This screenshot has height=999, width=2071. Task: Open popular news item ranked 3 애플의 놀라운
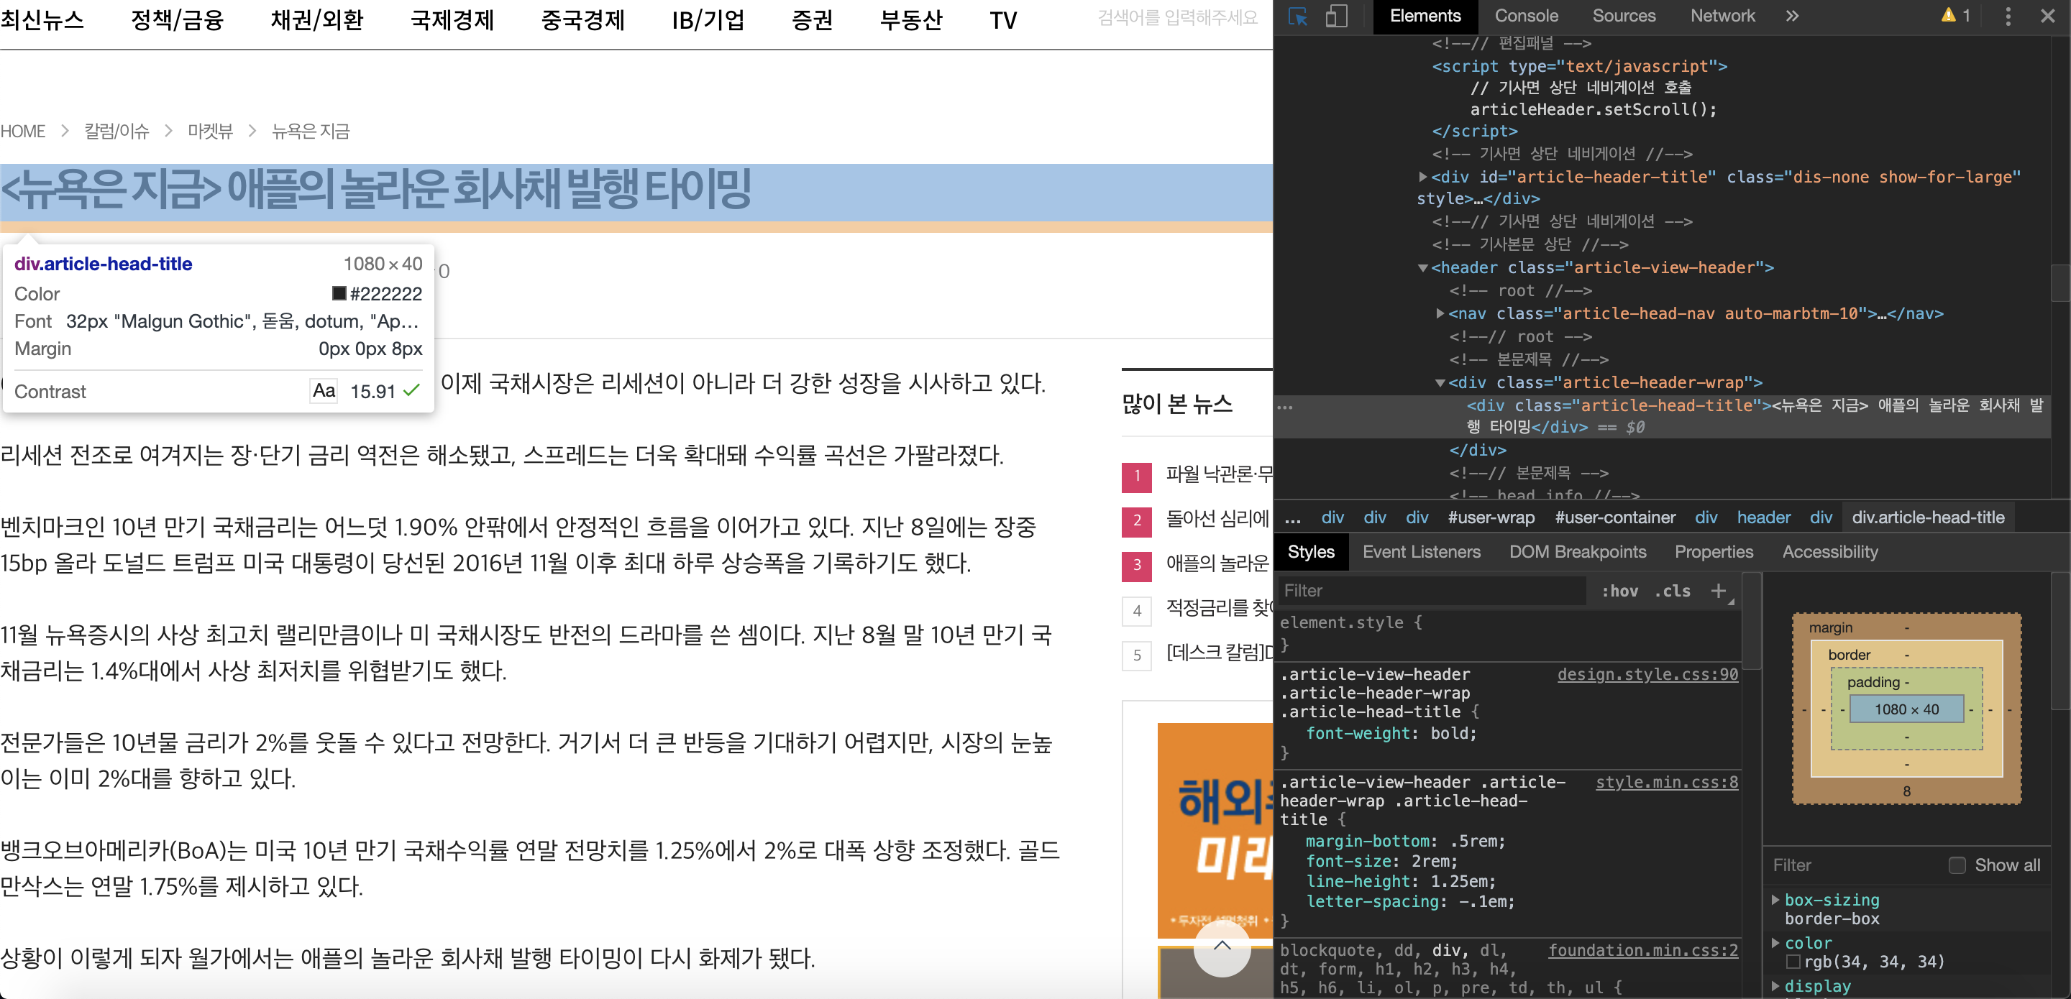click(x=1219, y=564)
